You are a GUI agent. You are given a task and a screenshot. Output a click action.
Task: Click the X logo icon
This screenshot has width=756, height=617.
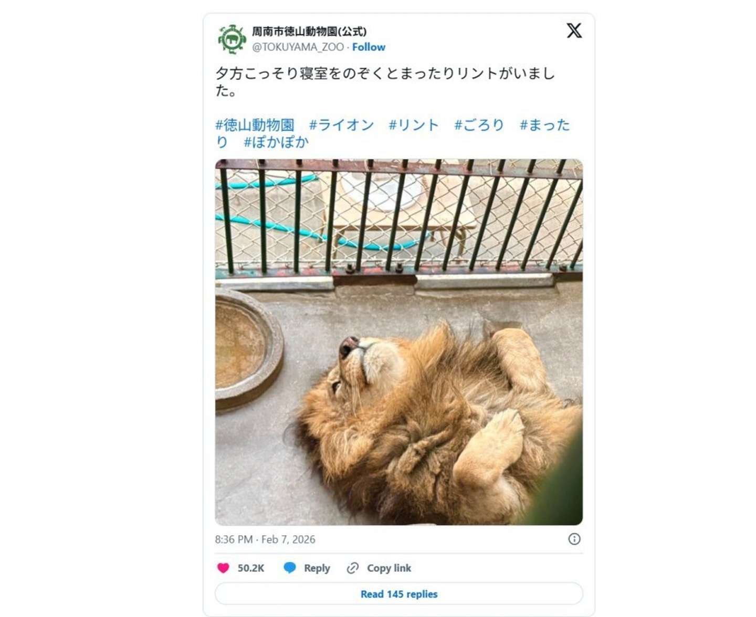pos(574,30)
